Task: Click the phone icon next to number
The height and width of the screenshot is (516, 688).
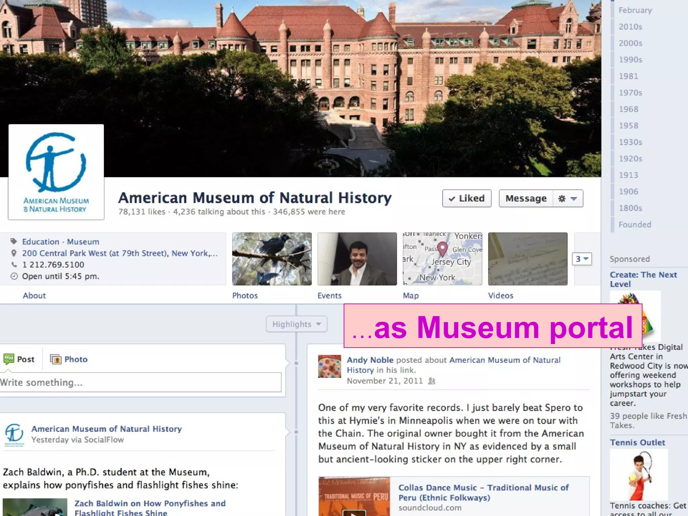Action: [14, 264]
